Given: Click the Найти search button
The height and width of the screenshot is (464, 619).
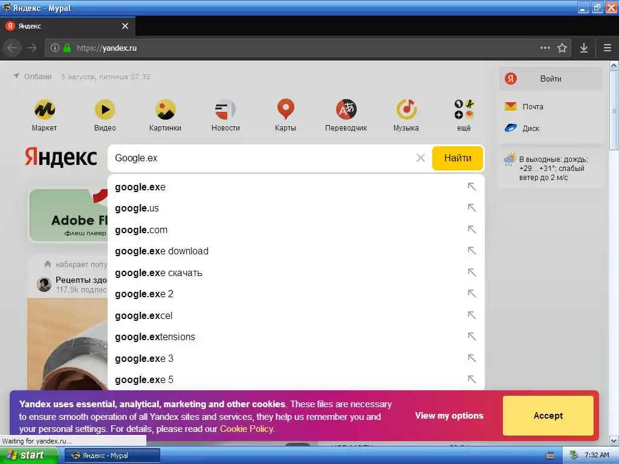Looking at the screenshot, I should (x=458, y=158).
